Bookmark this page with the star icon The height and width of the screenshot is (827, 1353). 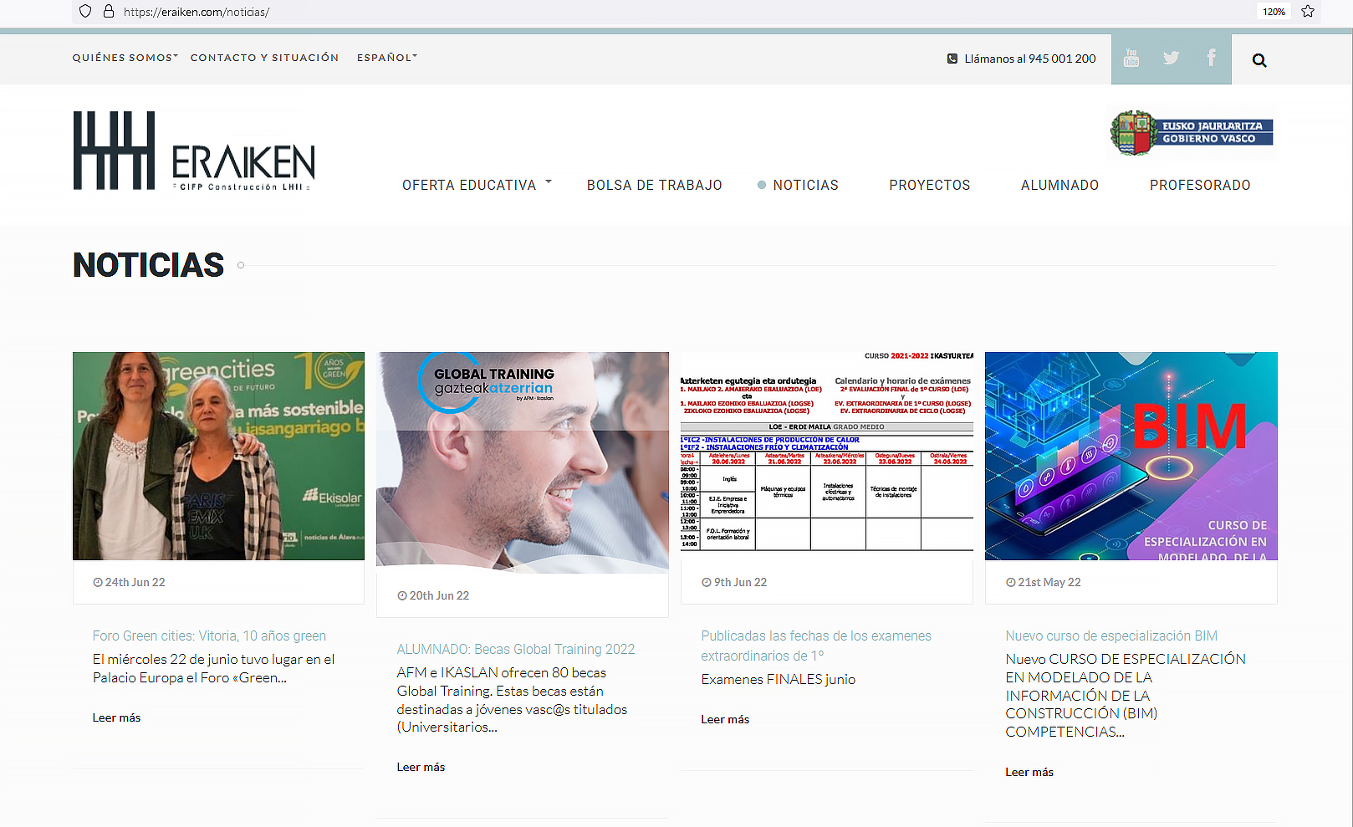coord(1308,12)
